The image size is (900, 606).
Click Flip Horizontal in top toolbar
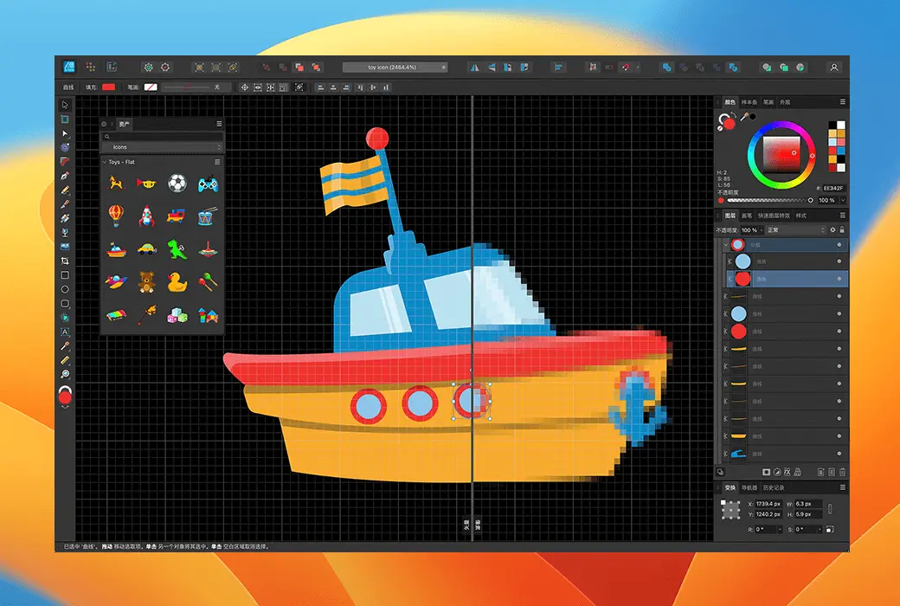coord(475,68)
